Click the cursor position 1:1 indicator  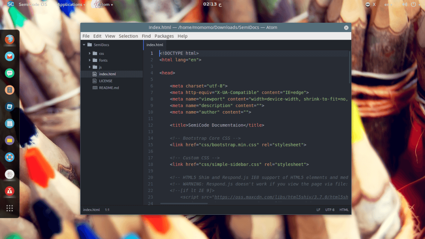pyautogui.click(x=107, y=210)
